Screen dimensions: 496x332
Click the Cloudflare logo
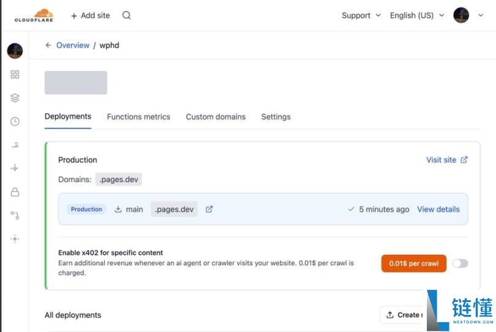point(34,15)
